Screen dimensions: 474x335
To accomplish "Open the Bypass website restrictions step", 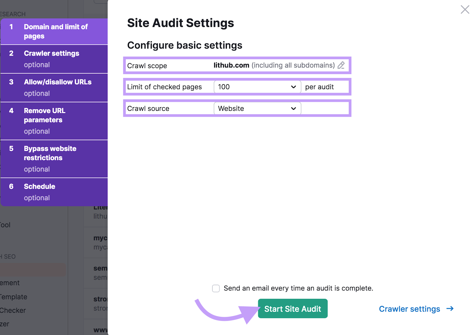I will [50, 153].
